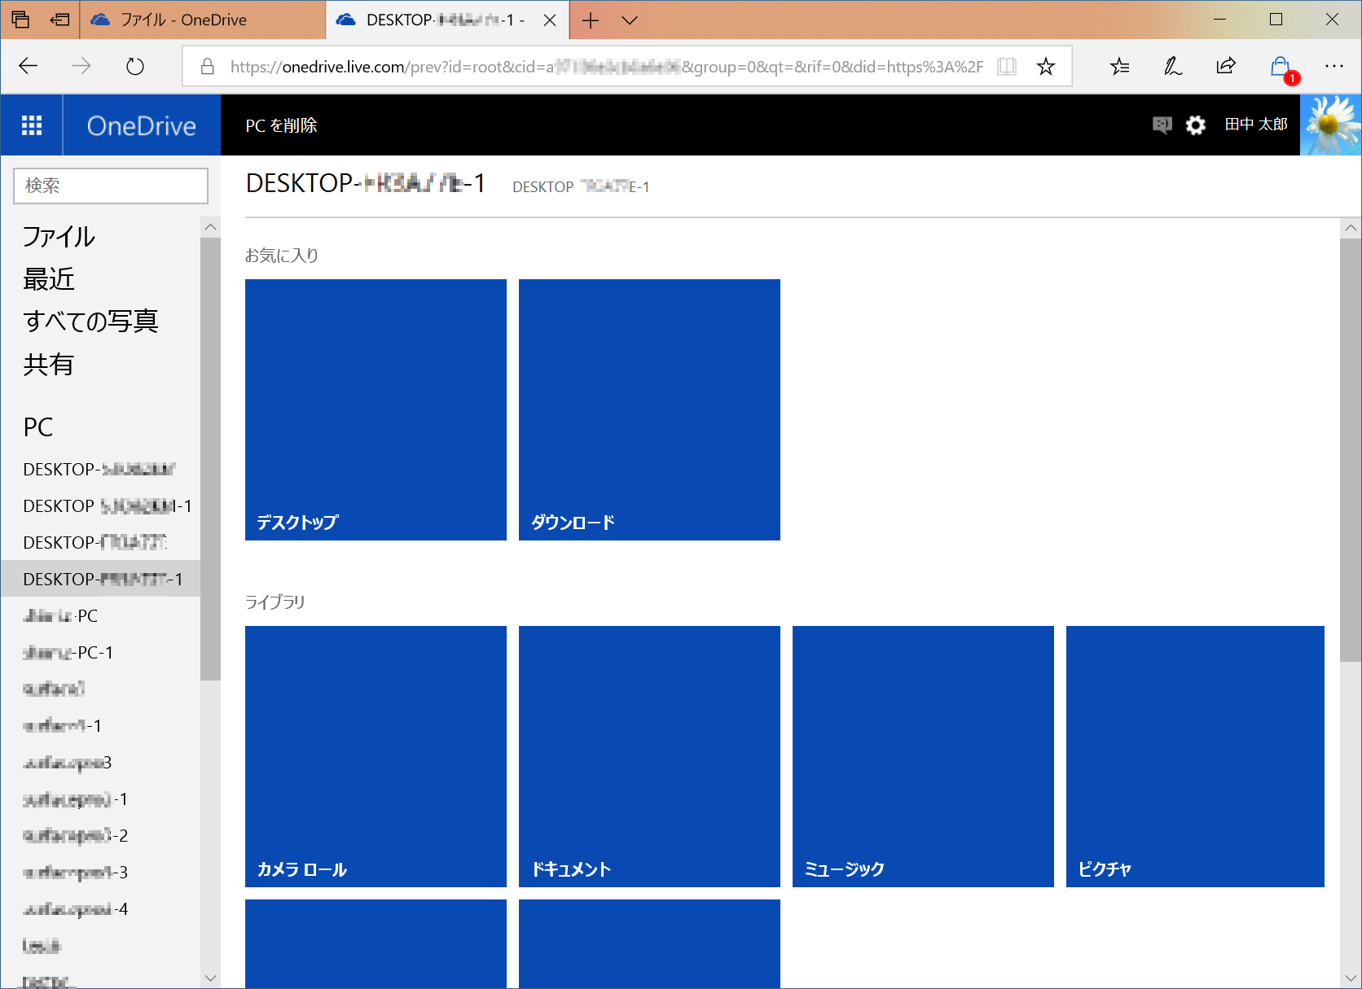The height and width of the screenshot is (989, 1362).
Task: Click the feedback chat icon in header
Action: point(1162,125)
